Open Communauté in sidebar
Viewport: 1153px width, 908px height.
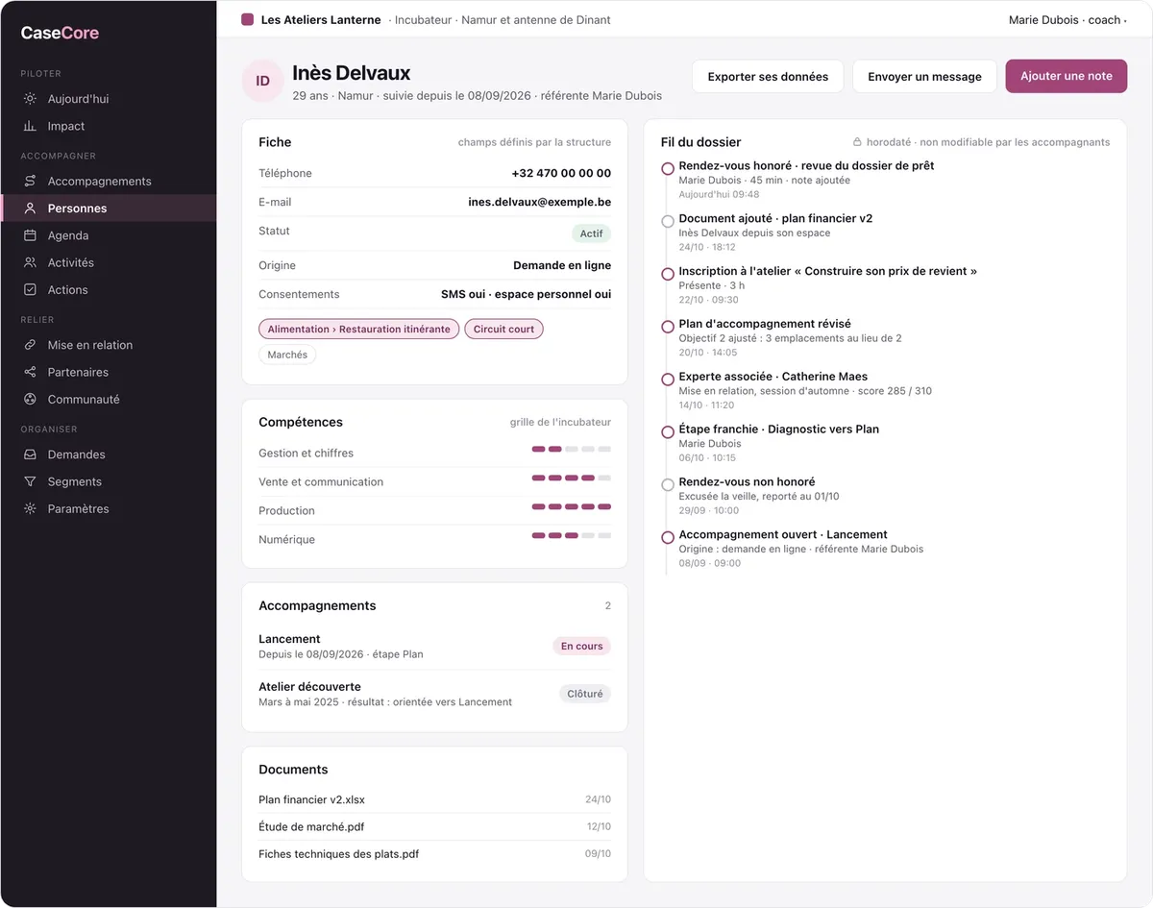coord(109,399)
